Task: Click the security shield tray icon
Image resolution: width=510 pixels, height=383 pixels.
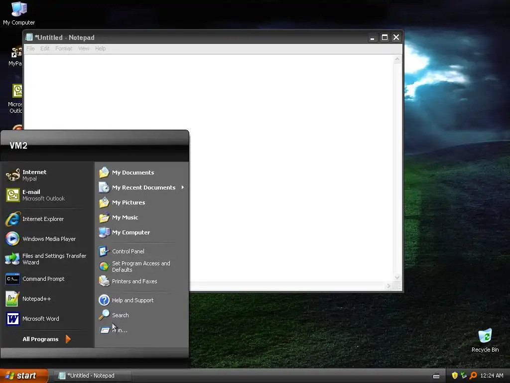Action: click(x=455, y=376)
